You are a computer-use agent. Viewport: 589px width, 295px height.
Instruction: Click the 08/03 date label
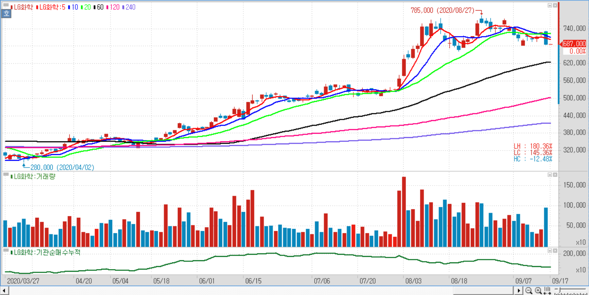click(x=413, y=281)
